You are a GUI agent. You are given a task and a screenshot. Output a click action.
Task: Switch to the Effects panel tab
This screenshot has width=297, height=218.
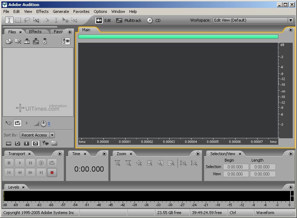pyautogui.click(x=35, y=32)
